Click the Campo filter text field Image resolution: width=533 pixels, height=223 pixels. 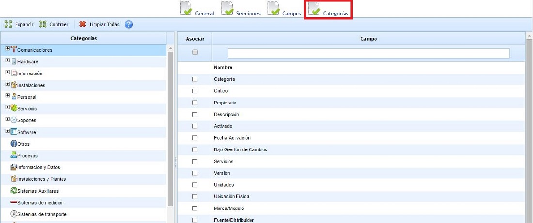coord(368,53)
